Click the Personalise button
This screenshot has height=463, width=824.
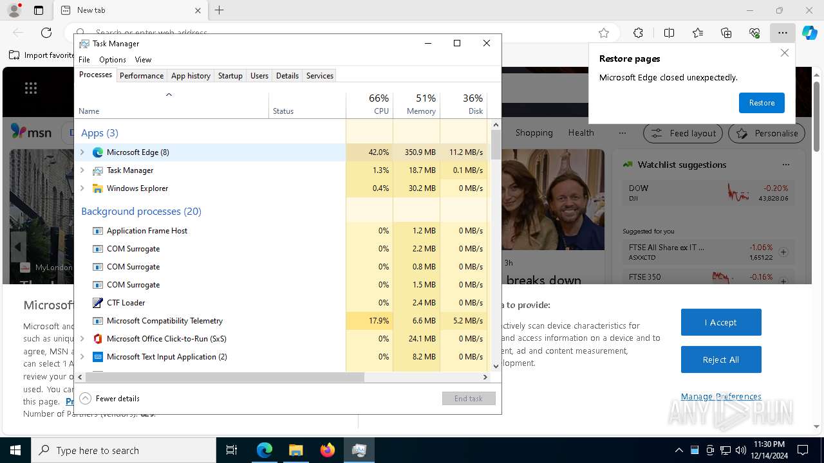(x=767, y=133)
